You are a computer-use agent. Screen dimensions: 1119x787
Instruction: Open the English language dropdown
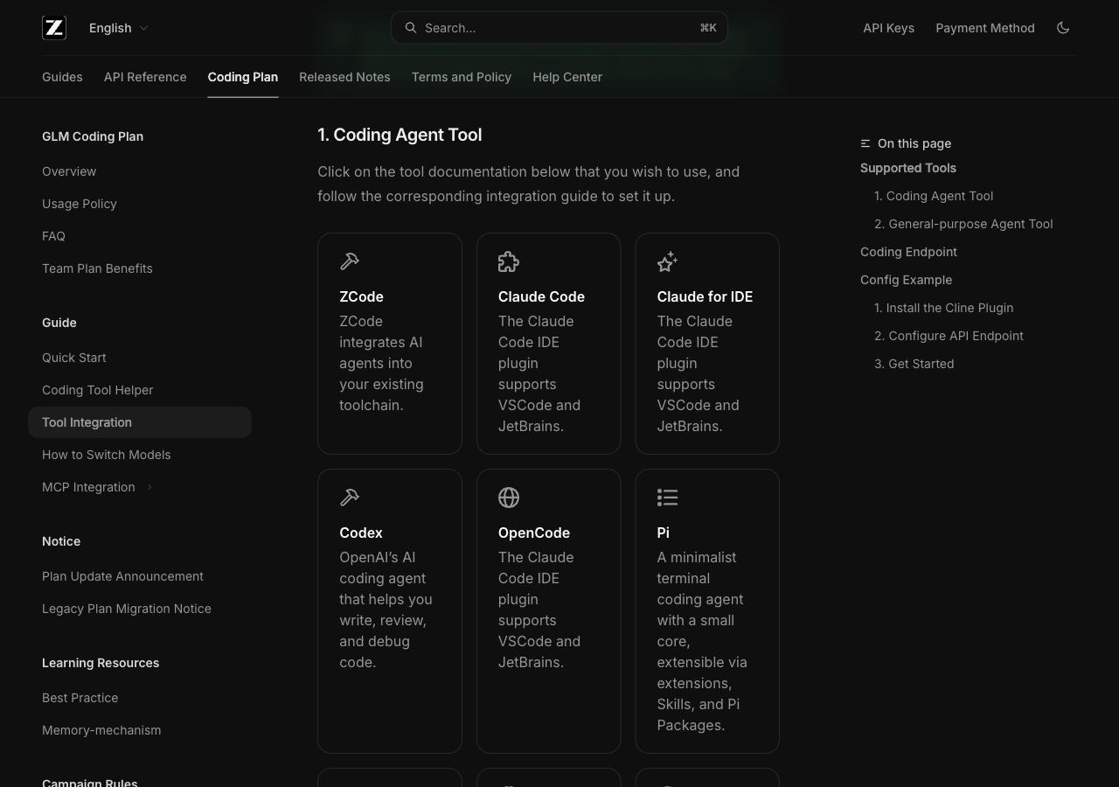coord(119,28)
